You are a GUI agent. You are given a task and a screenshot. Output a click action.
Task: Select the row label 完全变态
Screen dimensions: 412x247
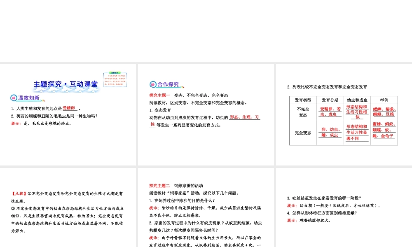[303, 133]
